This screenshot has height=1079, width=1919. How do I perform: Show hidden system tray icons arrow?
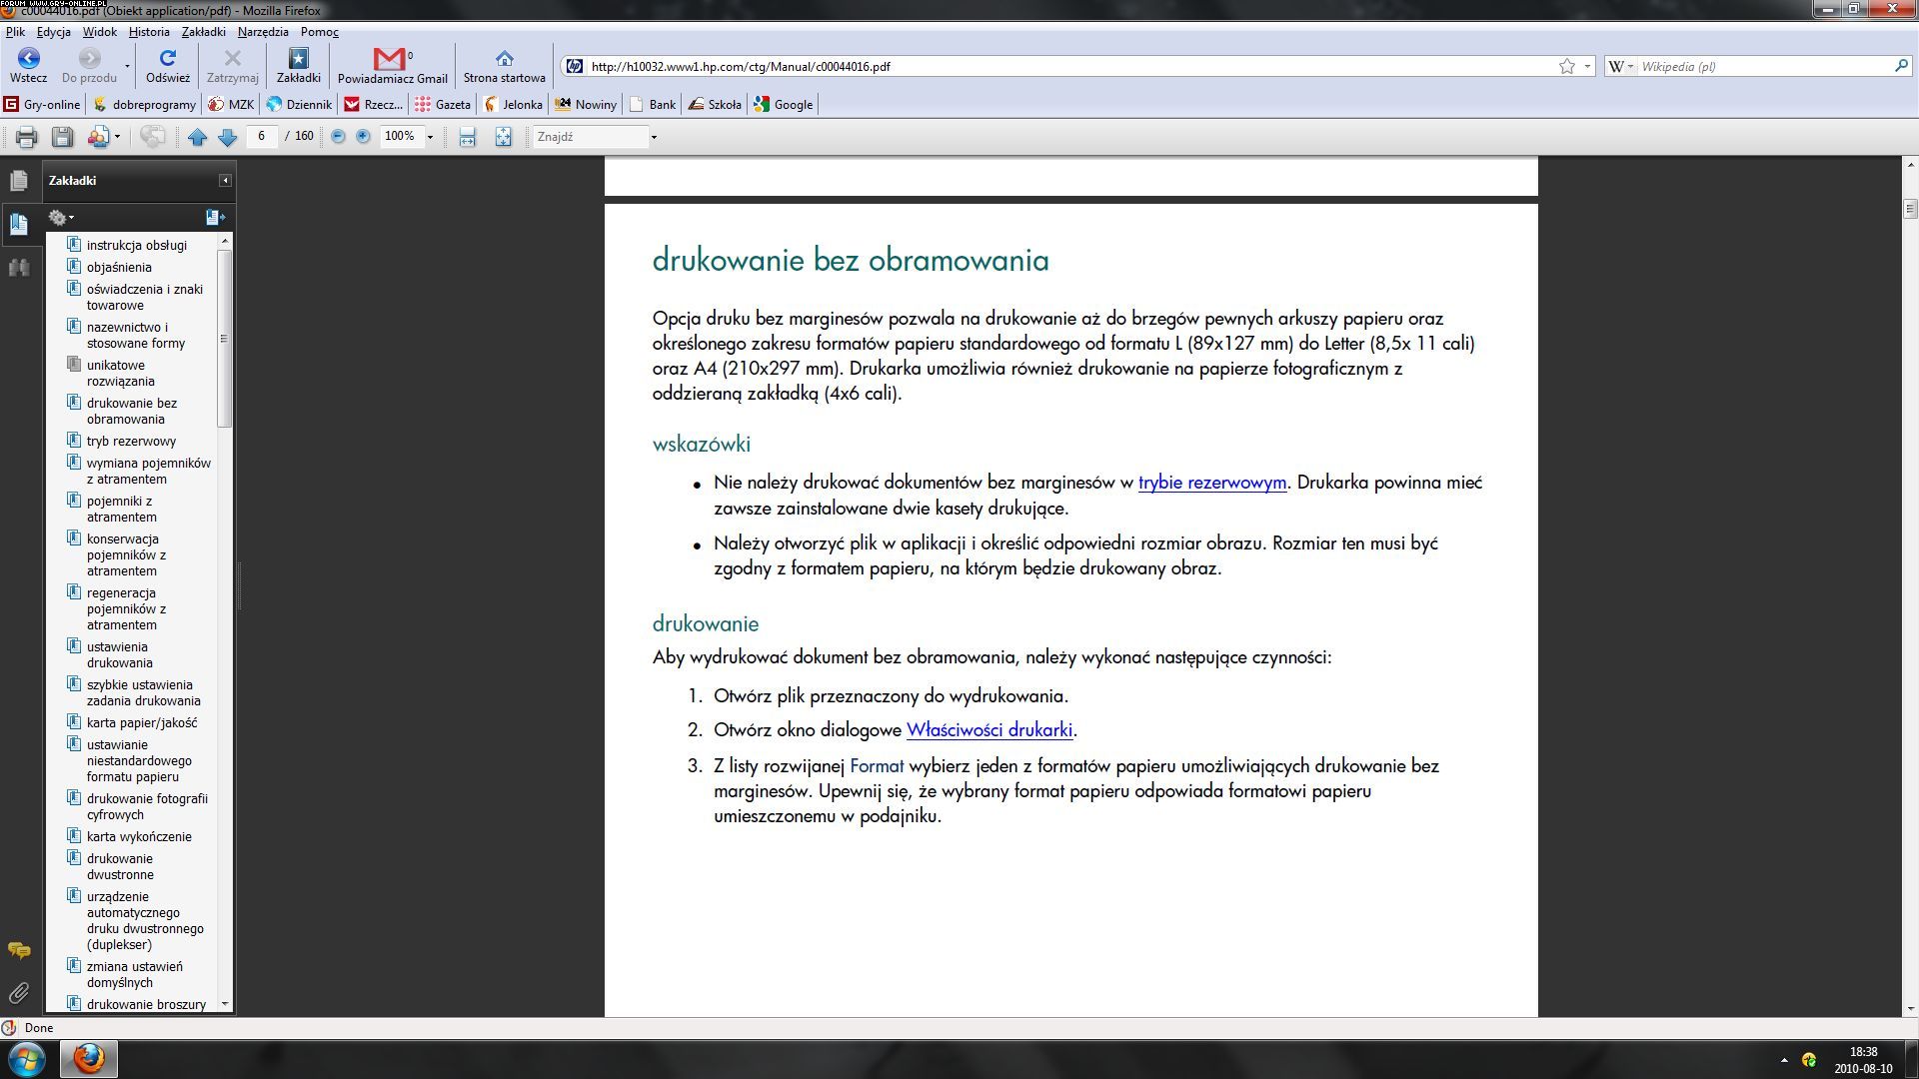(x=1784, y=1060)
